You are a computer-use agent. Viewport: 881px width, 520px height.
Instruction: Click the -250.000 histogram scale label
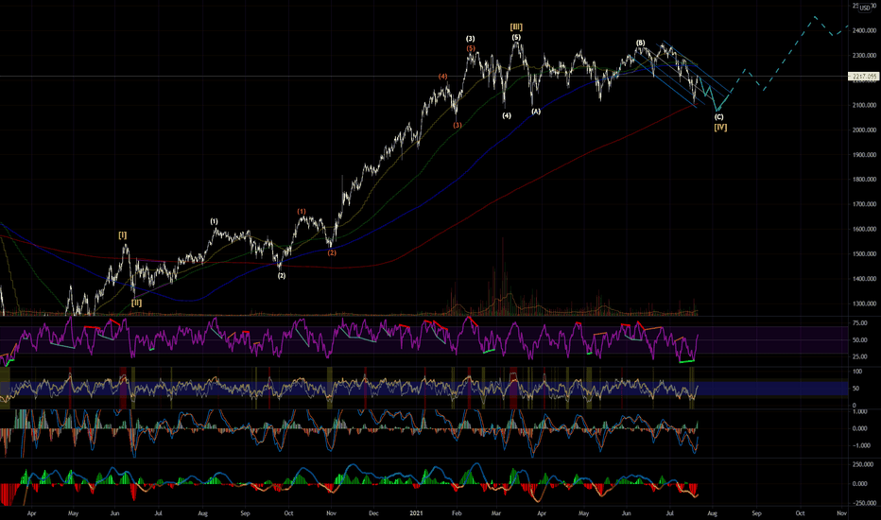tap(863, 503)
